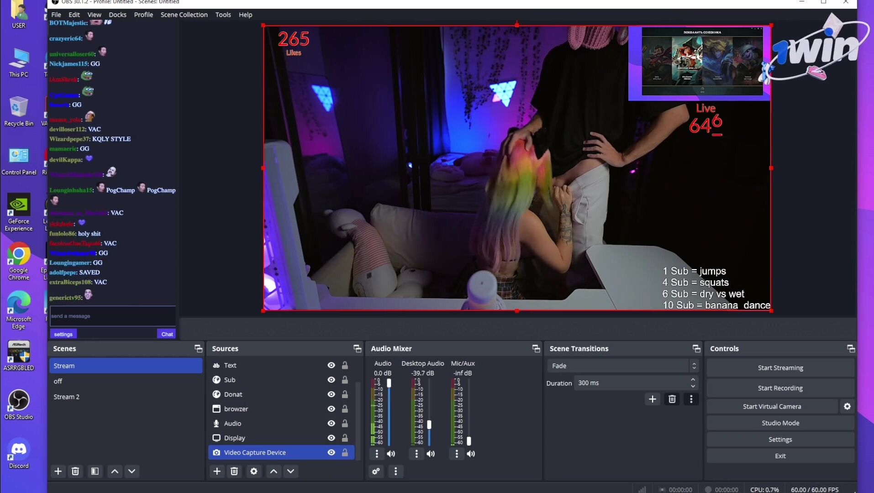Viewport: 874px width, 493px height.
Task: Mute the Audio channel speaker icon
Action: click(391, 454)
